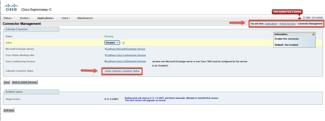This screenshot has height=121, width=325.
Task: Open the System menu
Action: (25, 18)
